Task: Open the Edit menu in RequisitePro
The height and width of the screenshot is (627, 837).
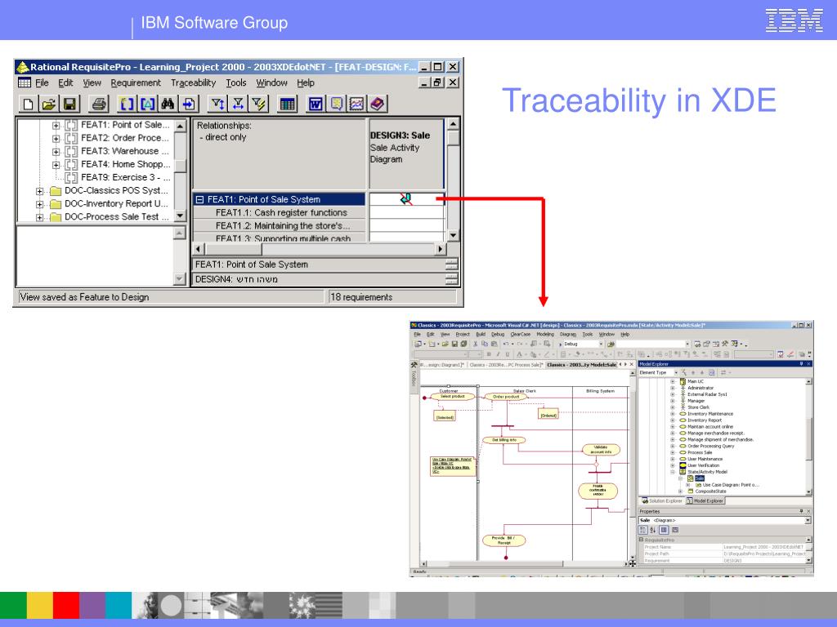Action: (x=65, y=82)
